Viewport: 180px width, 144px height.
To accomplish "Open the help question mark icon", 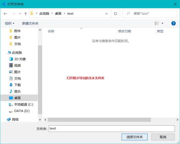I will coord(173,23).
